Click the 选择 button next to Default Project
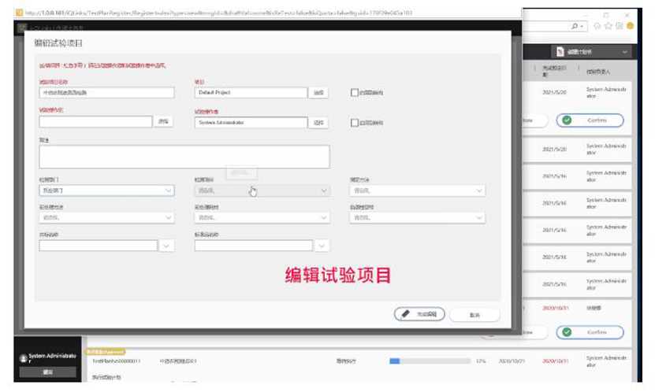Image resolution: width=655 pixels, height=392 pixels. 318,92
